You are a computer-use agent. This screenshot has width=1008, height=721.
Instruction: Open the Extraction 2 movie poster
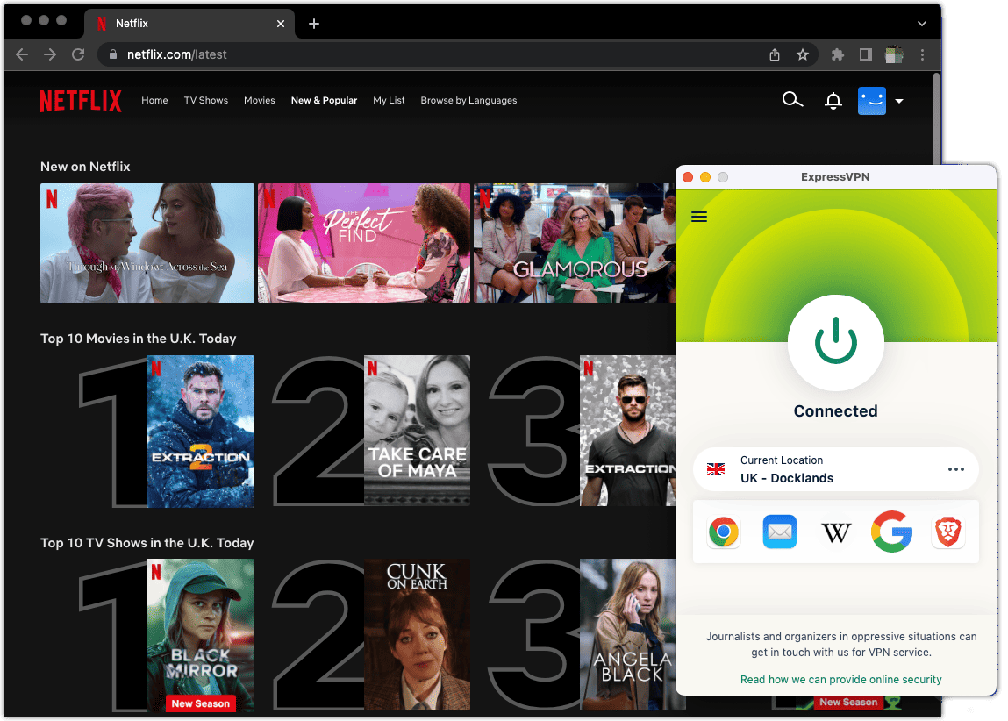click(x=201, y=432)
